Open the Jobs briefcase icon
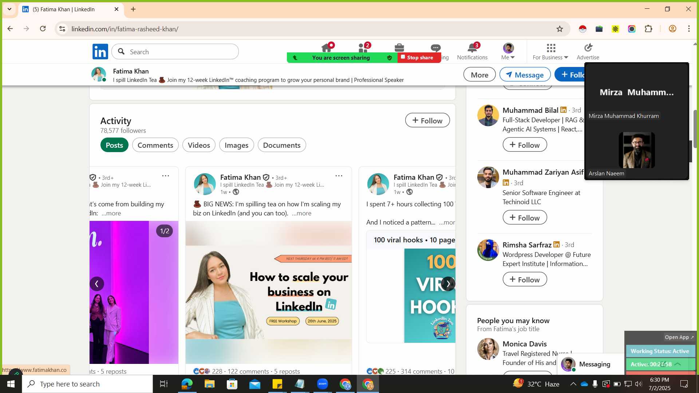This screenshot has height=393, width=699. click(399, 48)
